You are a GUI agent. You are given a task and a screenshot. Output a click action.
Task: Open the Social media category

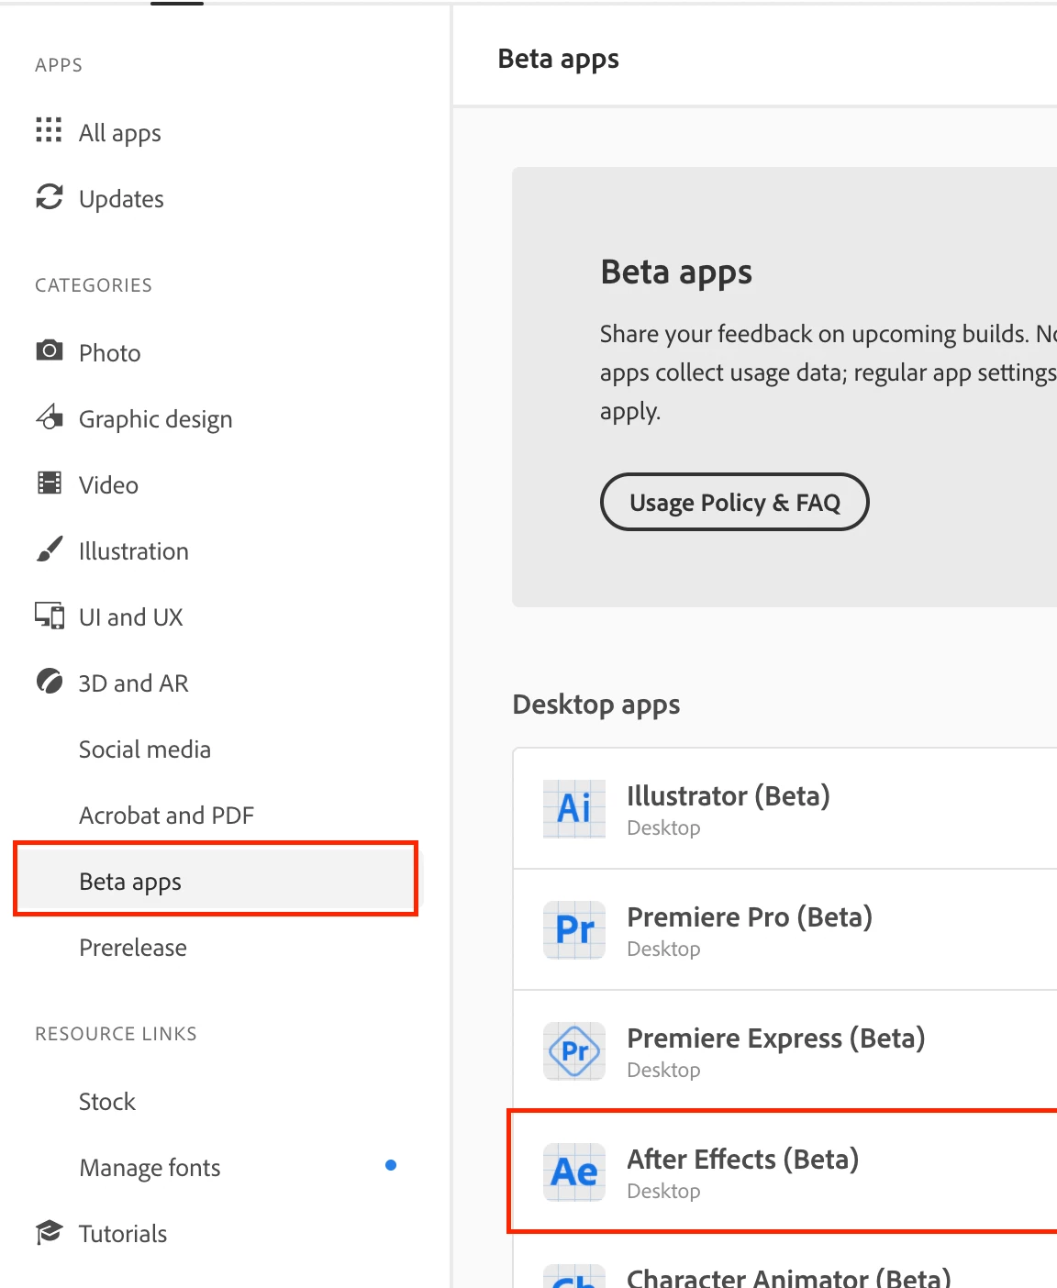point(145,749)
